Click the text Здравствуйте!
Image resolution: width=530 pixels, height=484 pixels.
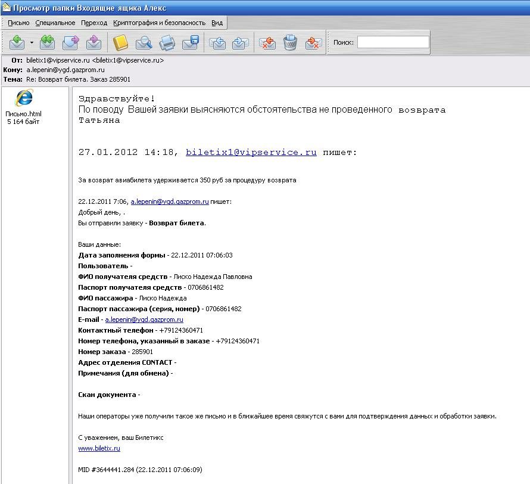coord(117,99)
